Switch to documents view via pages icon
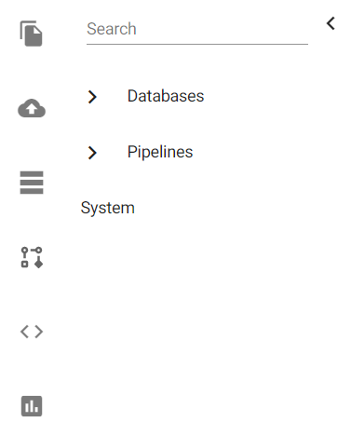The width and height of the screenshot is (351, 422). coord(31,34)
